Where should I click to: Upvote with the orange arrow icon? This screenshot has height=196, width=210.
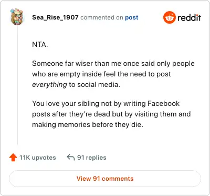[x=13, y=158]
